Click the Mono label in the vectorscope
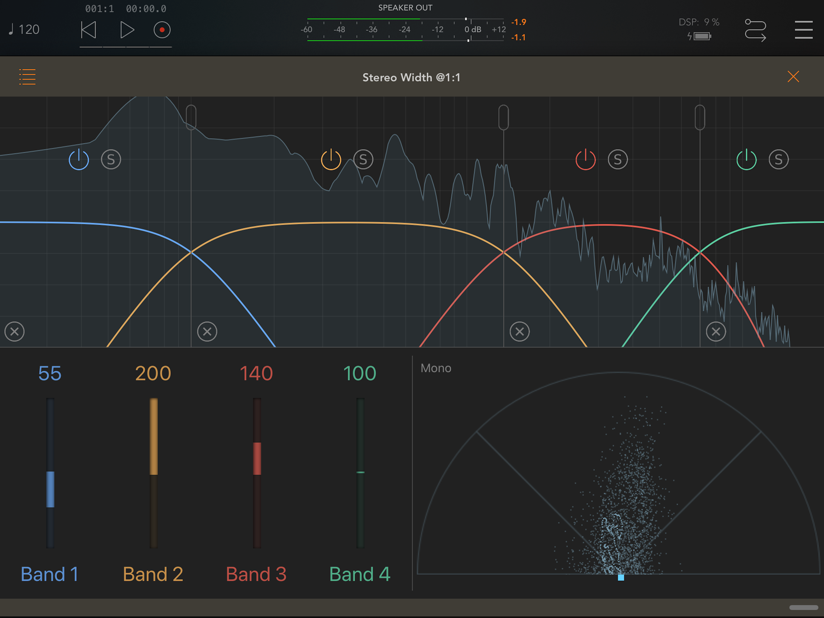The width and height of the screenshot is (824, 618). pos(436,368)
